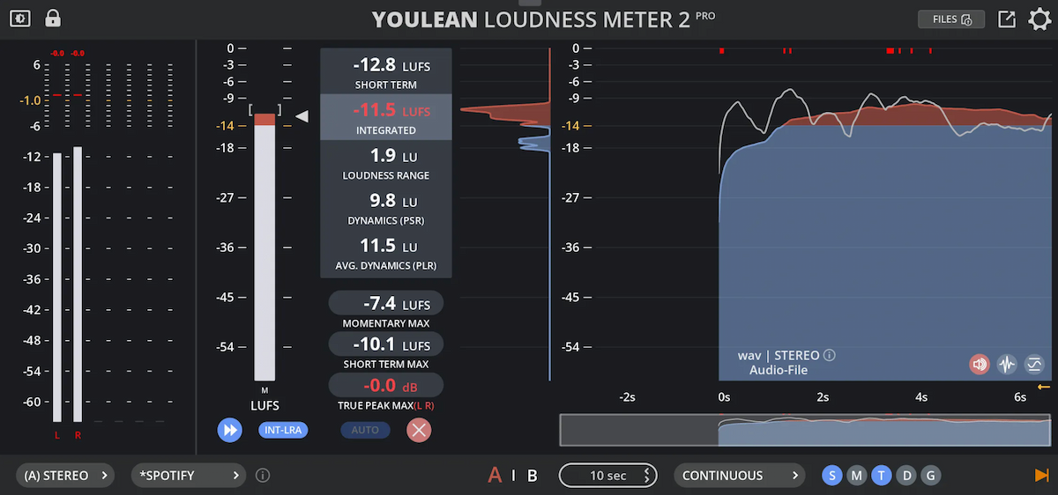Select state A
The width and height of the screenshot is (1058, 495).
495,476
